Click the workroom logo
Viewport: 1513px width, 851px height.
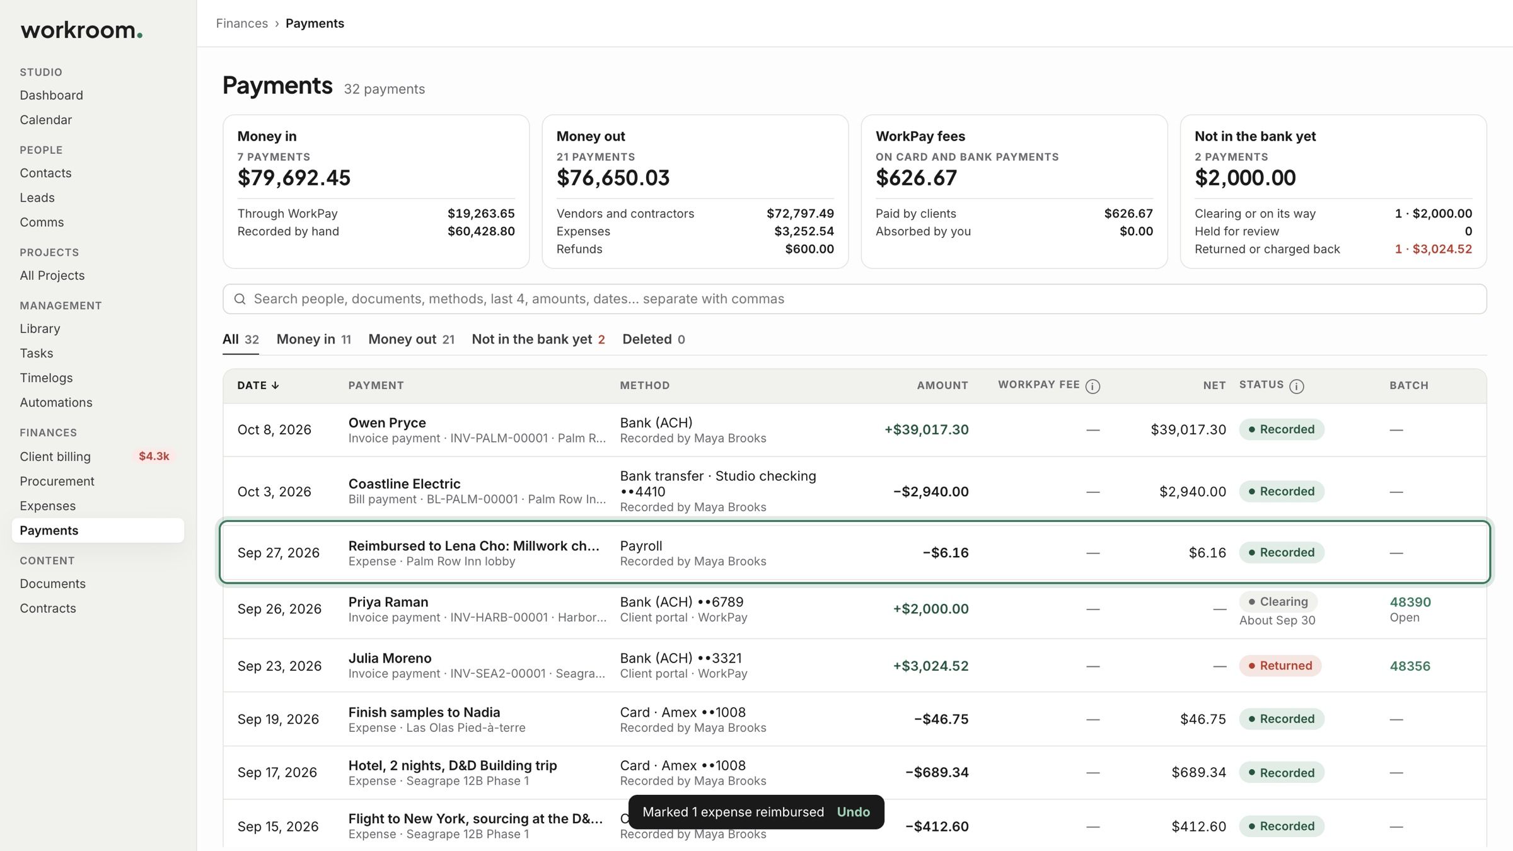click(81, 30)
